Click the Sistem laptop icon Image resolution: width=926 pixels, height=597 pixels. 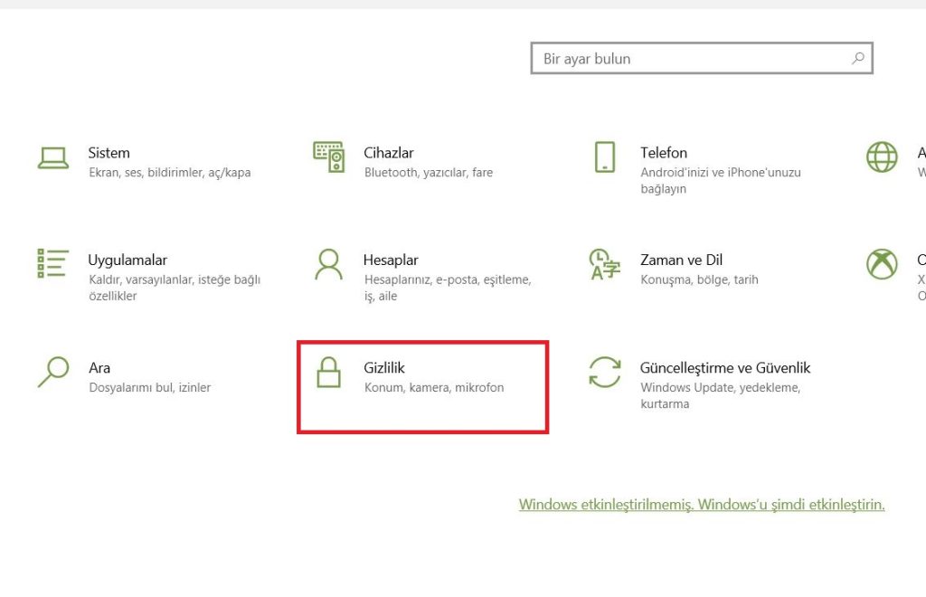53,157
